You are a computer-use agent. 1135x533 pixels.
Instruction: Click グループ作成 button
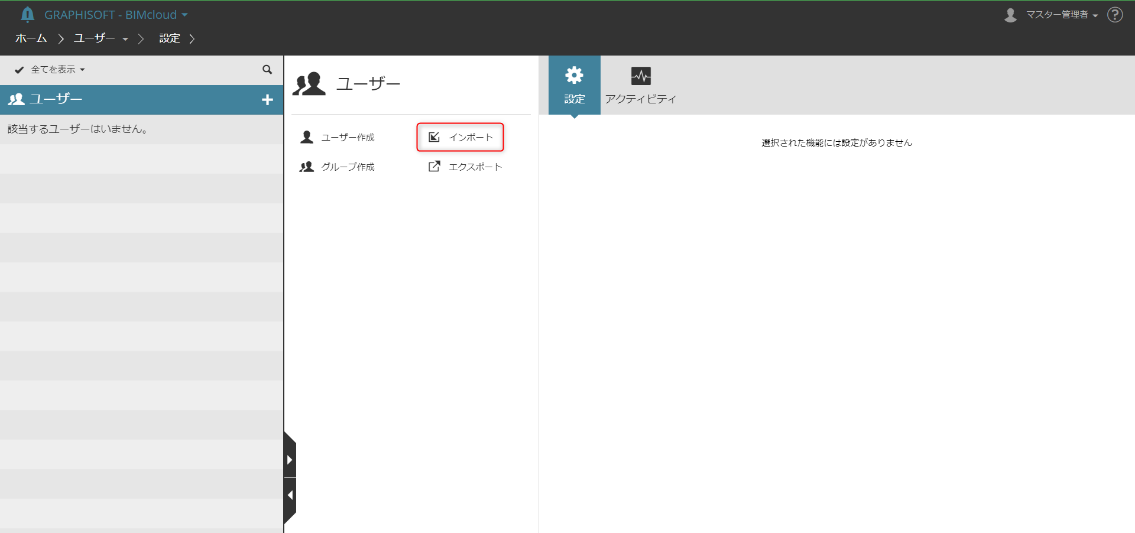click(x=338, y=167)
